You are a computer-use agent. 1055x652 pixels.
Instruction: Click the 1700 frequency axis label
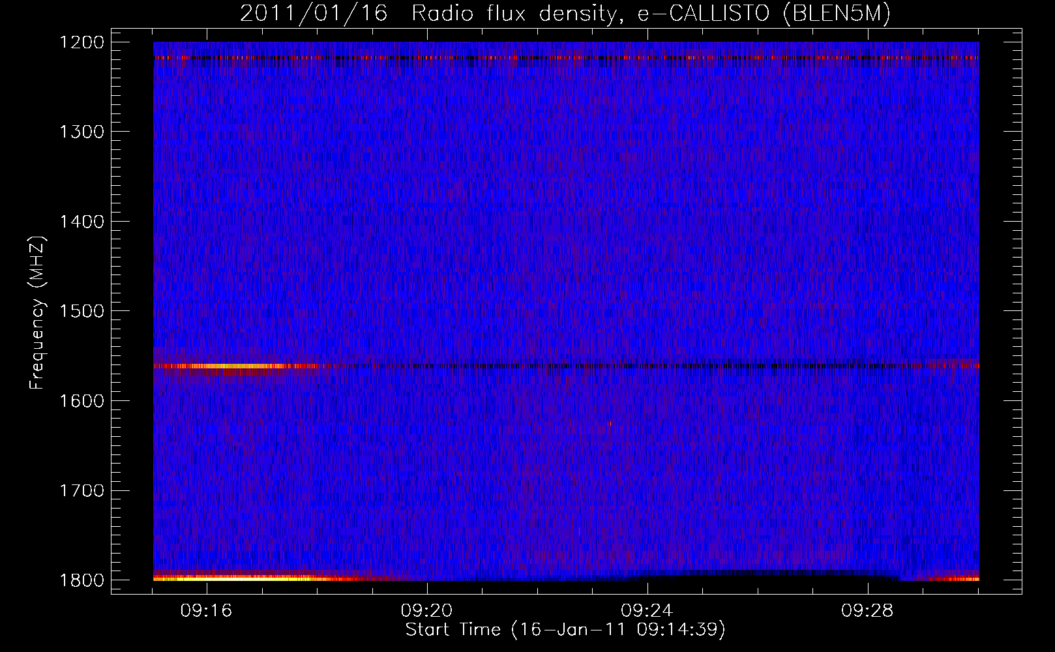[x=82, y=490]
